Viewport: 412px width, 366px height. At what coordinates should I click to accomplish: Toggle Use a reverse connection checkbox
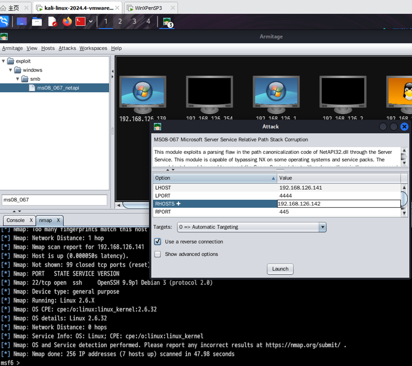(x=158, y=241)
